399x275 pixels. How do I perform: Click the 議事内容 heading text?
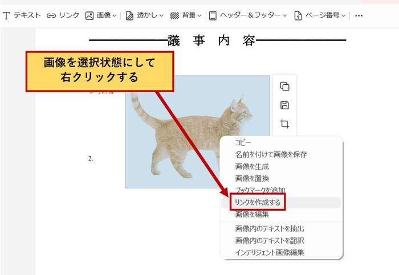click(211, 40)
